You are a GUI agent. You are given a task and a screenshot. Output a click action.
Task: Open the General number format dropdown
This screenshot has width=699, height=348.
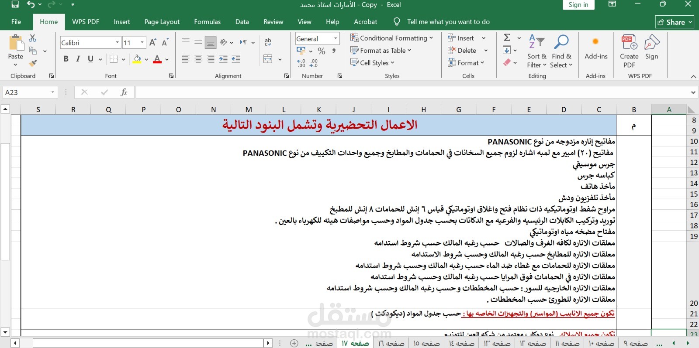(x=336, y=38)
